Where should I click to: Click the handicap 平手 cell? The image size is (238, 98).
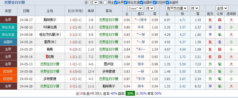pyautogui.click(x=141, y=27)
